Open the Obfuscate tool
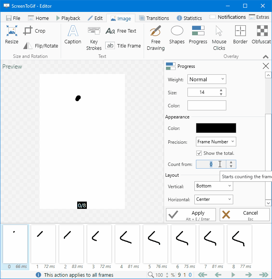The image size is (272, 279). 262,35
